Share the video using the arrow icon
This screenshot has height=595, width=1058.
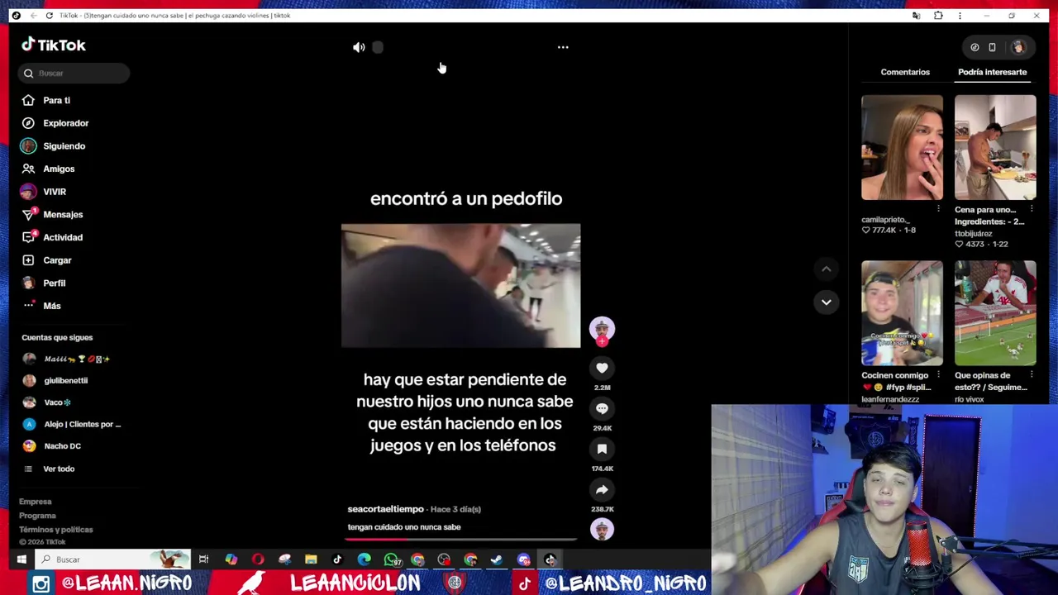[x=602, y=490]
